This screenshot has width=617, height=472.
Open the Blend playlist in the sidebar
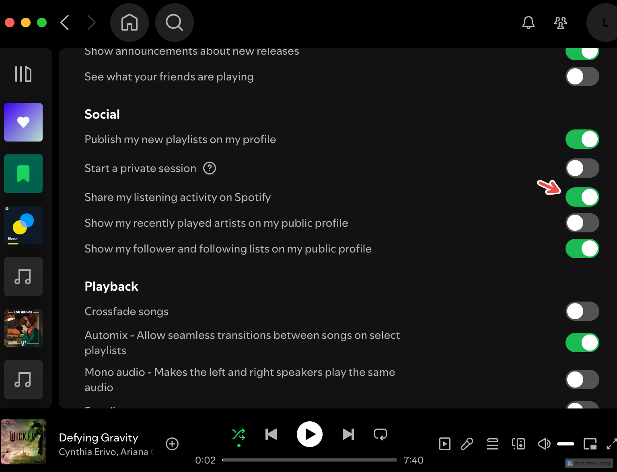(23, 225)
